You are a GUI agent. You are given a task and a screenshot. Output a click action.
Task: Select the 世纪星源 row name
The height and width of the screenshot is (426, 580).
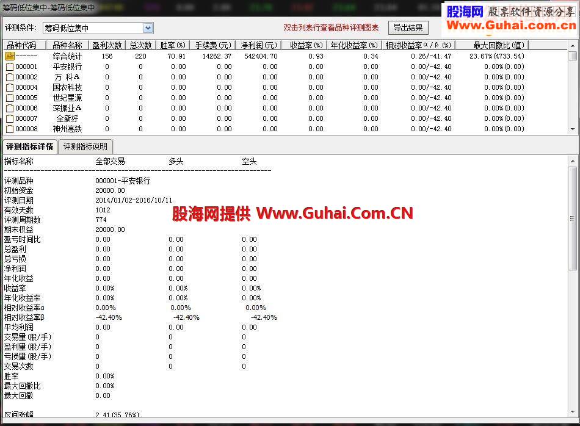point(67,98)
